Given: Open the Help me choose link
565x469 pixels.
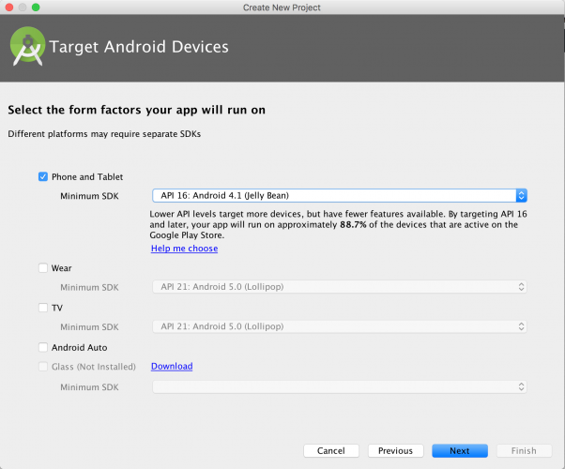Looking at the screenshot, I should point(185,249).
